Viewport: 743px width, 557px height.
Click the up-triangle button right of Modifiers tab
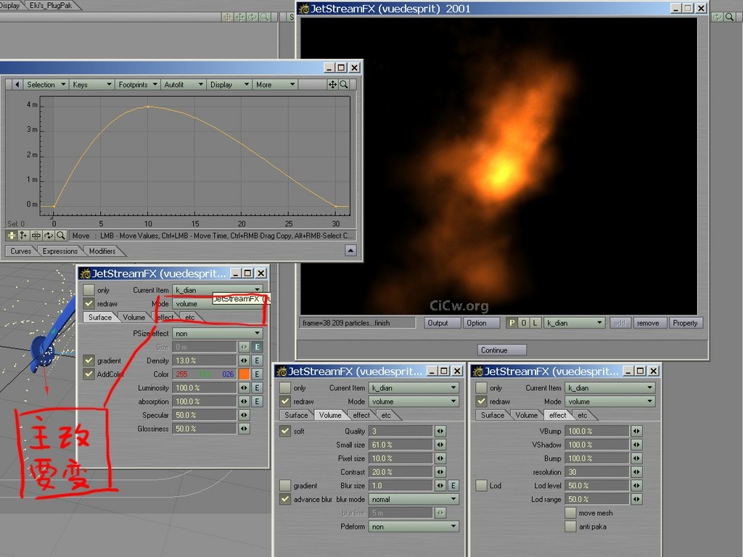(x=350, y=250)
